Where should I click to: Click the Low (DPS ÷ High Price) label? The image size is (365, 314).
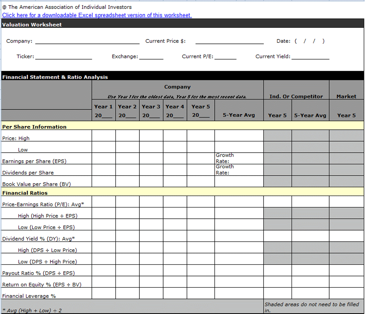[x=47, y=261]
